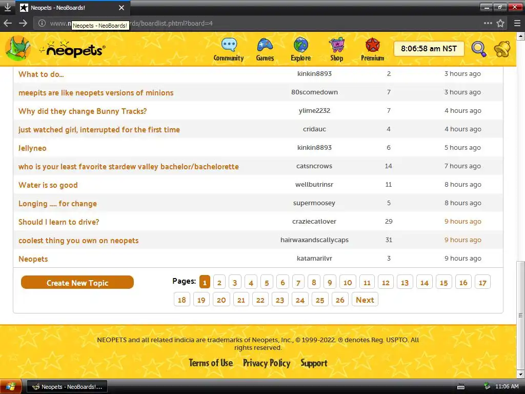Open "Why did they change Bunny Tracks?" topic

pos(83,111)
